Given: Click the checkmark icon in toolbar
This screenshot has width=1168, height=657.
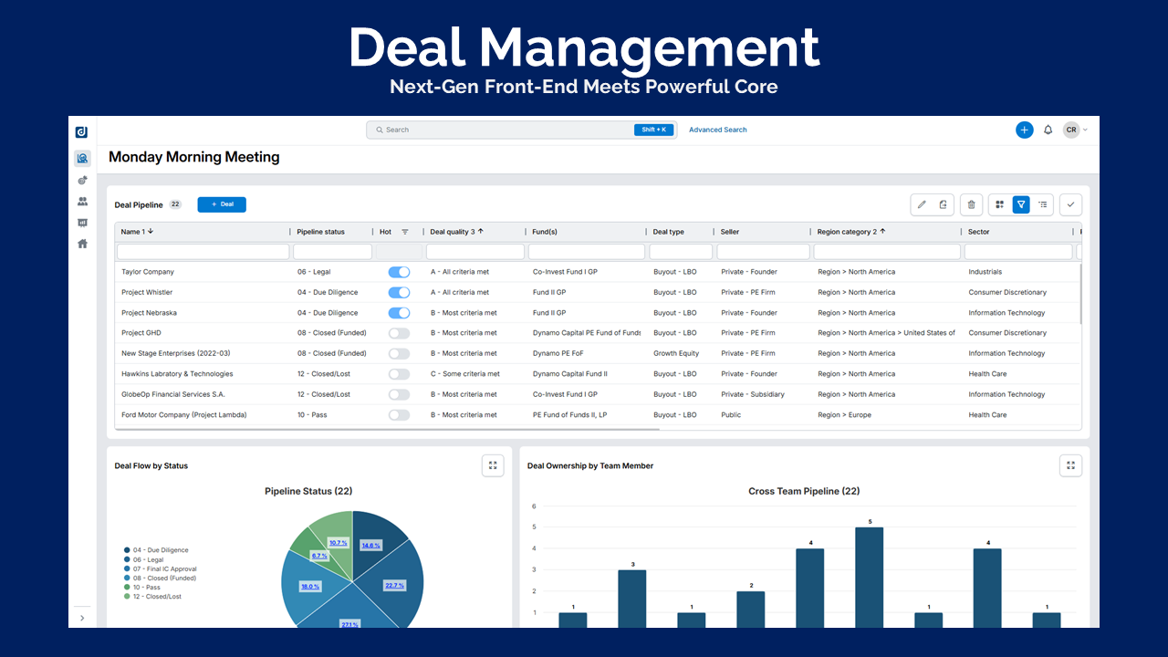Looking at the screenshot, I should click(x=1070, y=204).
